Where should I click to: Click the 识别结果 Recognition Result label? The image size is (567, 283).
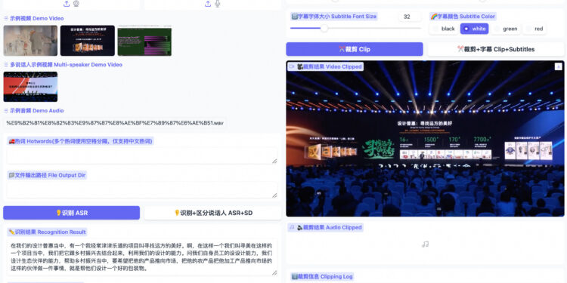pyautogui.click(x=47, y=232)
